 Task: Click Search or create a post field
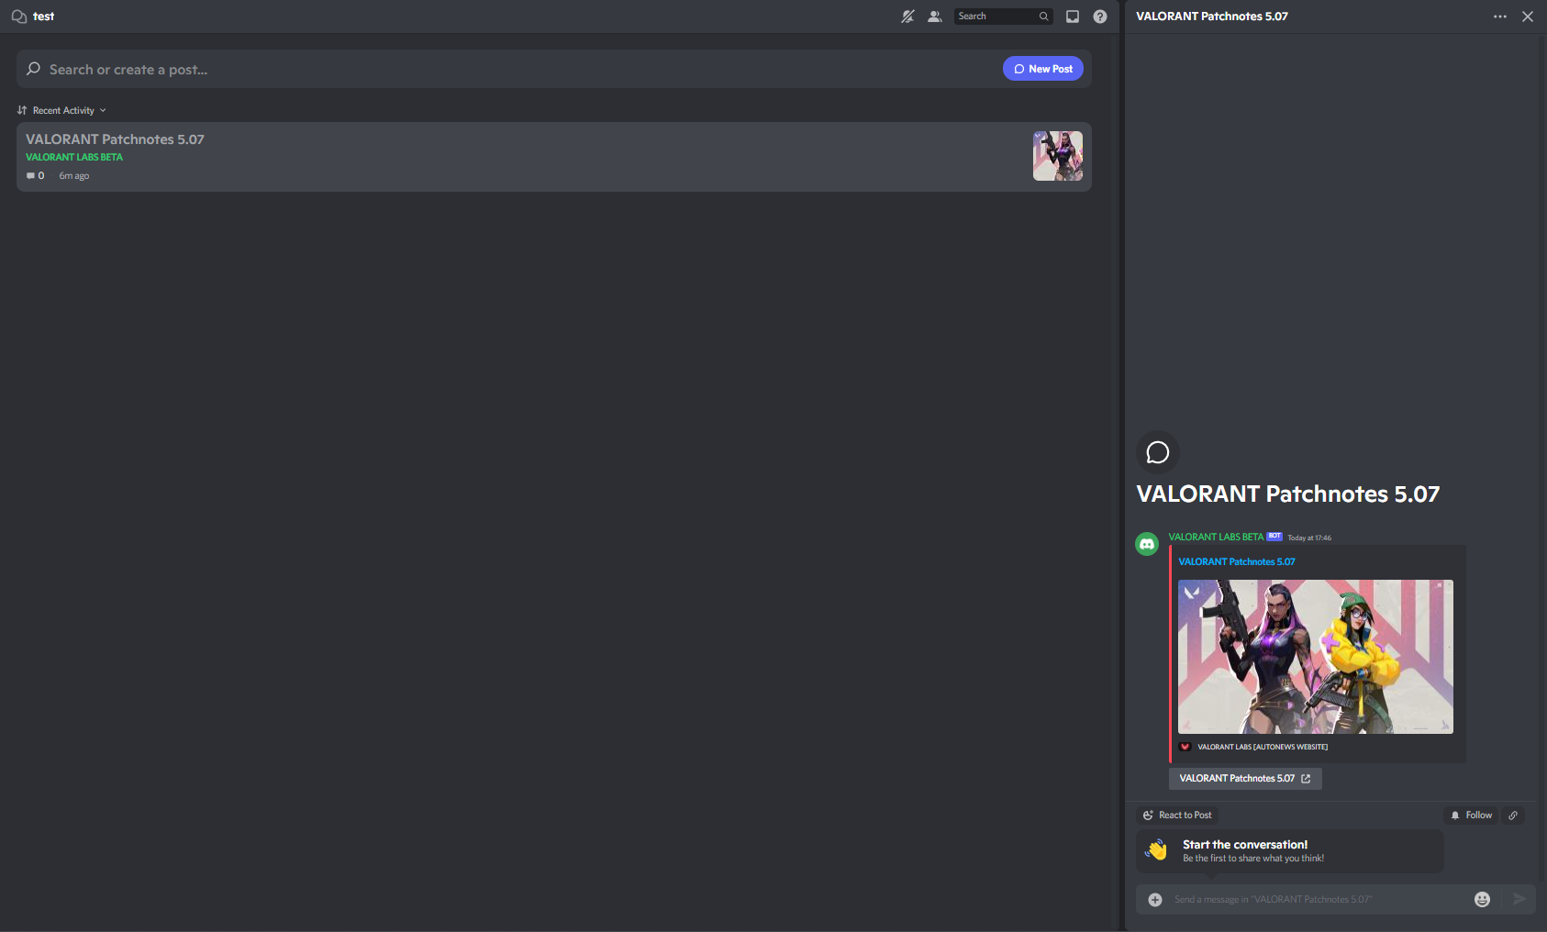(x=553, y=69)
